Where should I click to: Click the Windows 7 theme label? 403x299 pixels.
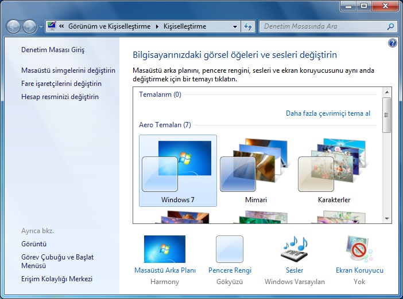pyautogui.click(x=177, y=200)
